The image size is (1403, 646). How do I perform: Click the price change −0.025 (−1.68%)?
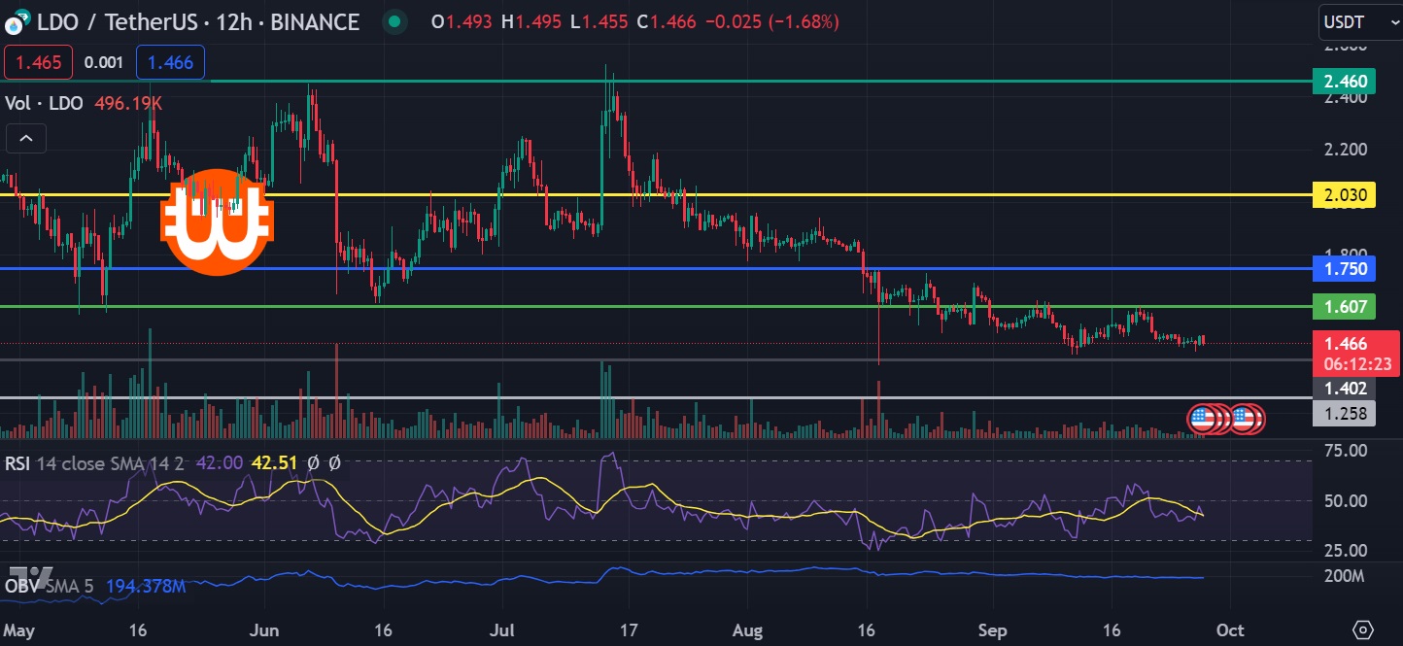[771, 21]
